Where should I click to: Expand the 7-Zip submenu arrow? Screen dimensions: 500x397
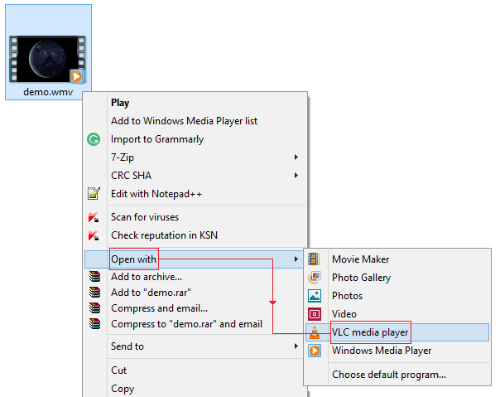click(x=296, y=157)
